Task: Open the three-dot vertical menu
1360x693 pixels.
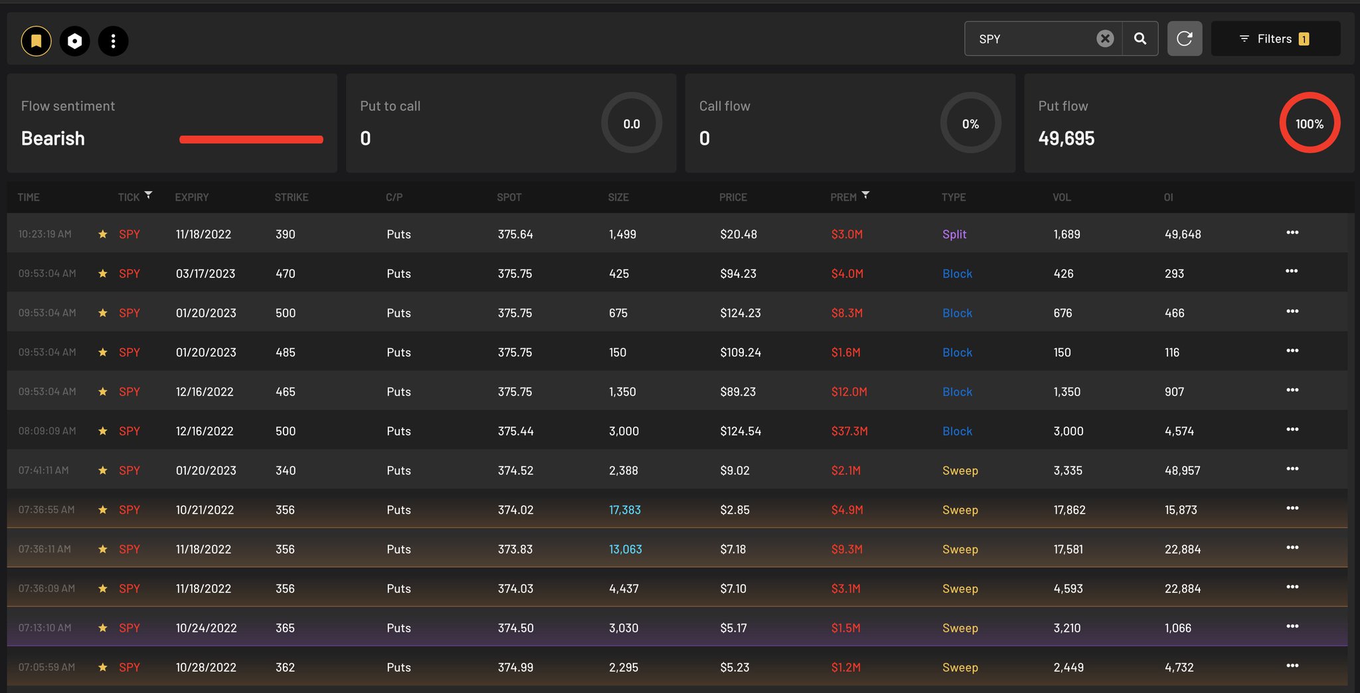Action: (114, 41)
